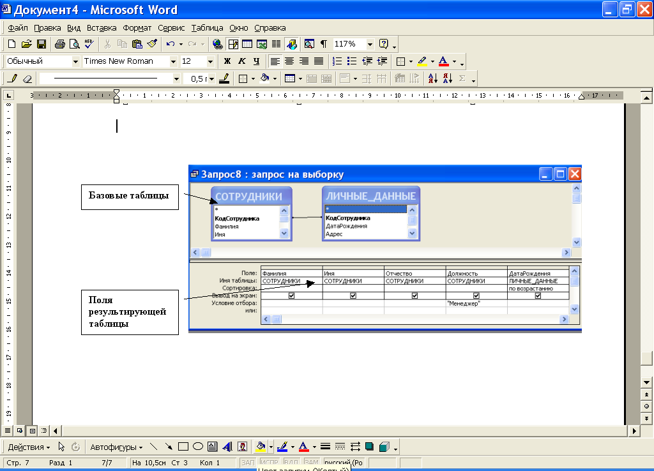This screenshot has width=654, height=471.
Task: Increase paragraph indent
Action: [382, 61]
